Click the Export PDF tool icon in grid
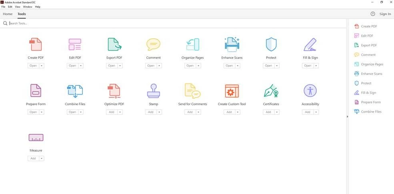Screen dimensions: 394x194 [x=114, y=44]
